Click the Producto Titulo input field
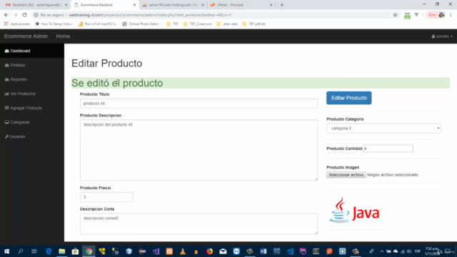Screen dimensions: 457x257 [199, 104]
